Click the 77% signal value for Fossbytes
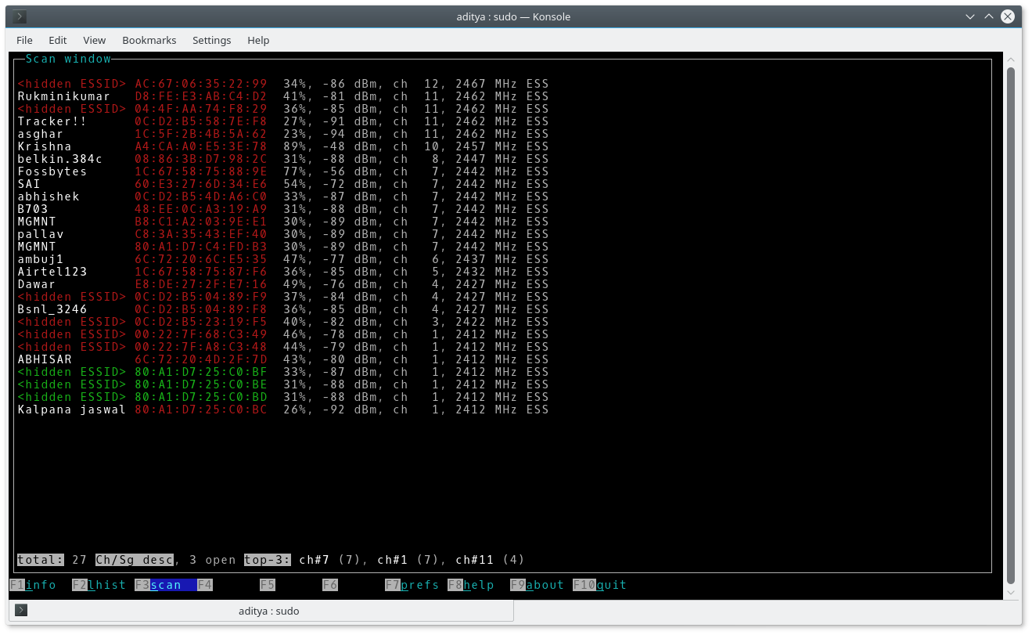1032x635 pixels. (x=295, y=171)
